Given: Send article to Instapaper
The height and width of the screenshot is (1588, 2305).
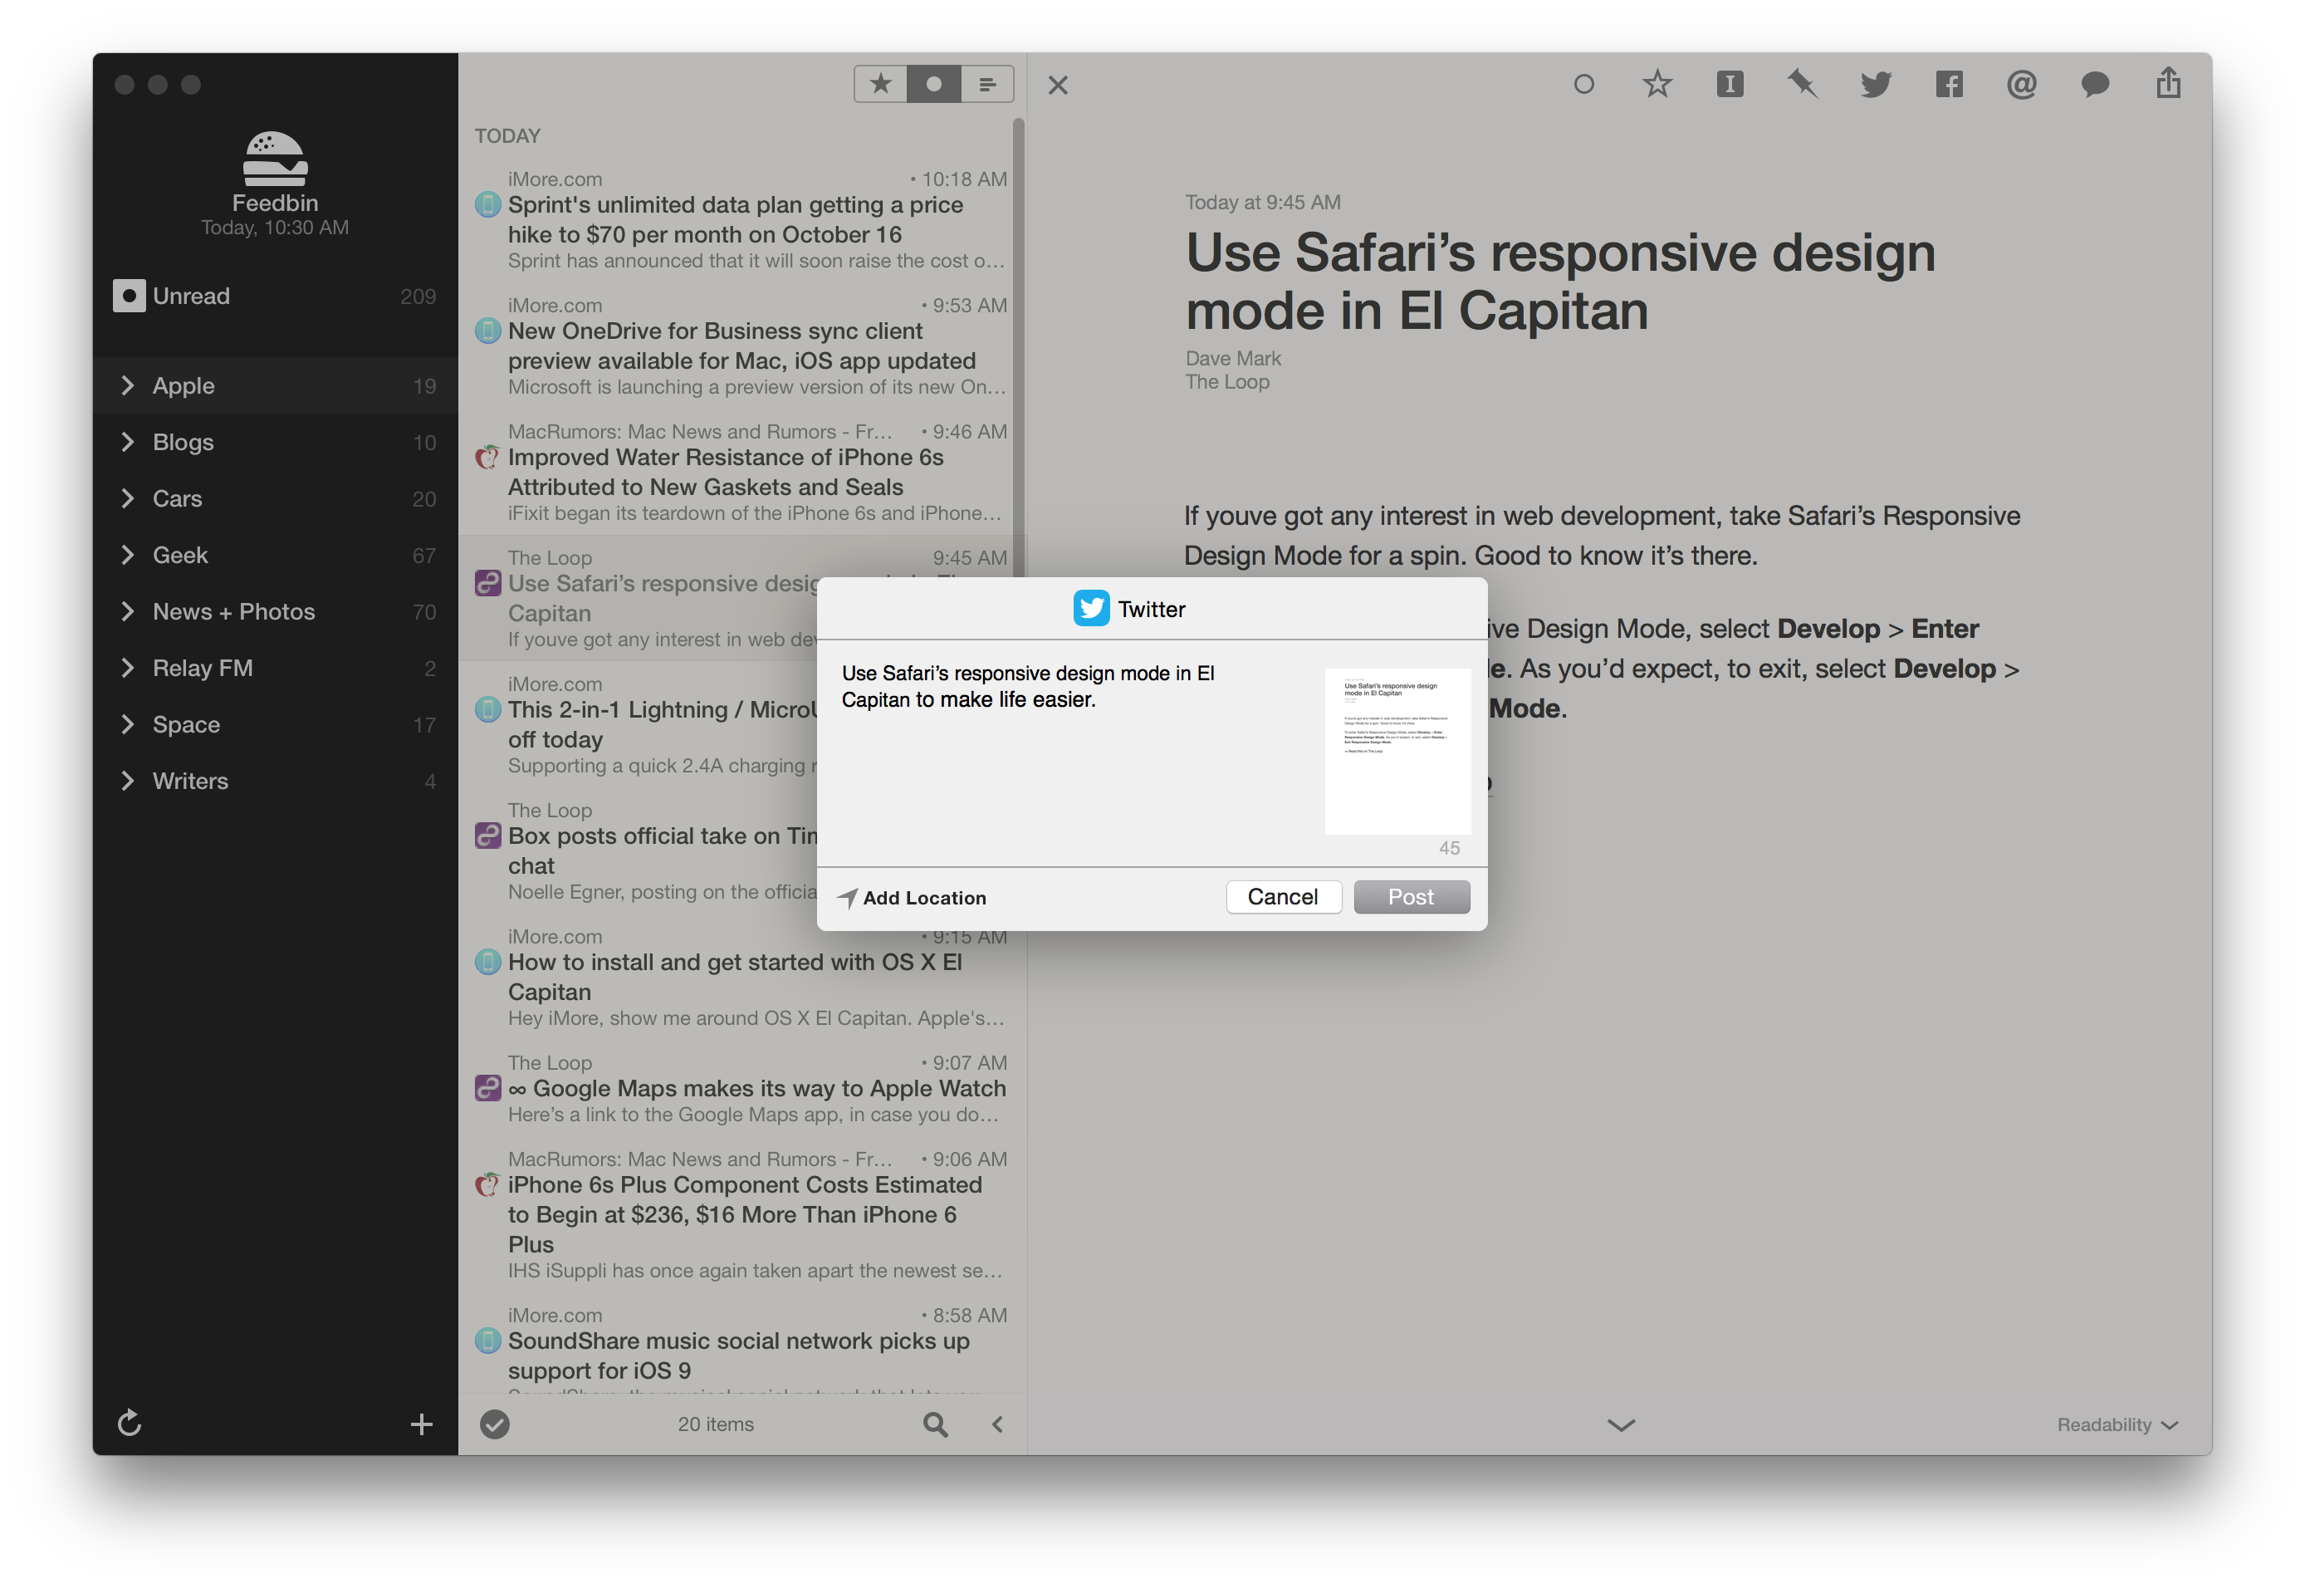Looking at the screenshot, I should (x=1729, y=85).
